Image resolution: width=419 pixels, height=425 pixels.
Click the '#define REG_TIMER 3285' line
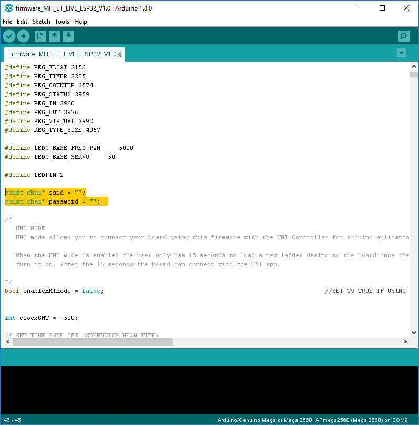coord(45,76)
